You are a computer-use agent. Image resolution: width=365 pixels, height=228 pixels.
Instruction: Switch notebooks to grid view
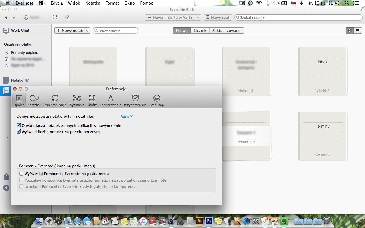coord(350,30)
